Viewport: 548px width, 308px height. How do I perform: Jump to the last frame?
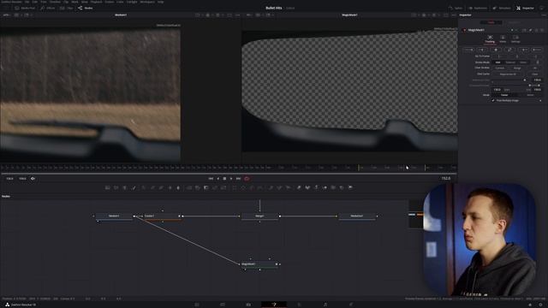click(x=238, y=179)
